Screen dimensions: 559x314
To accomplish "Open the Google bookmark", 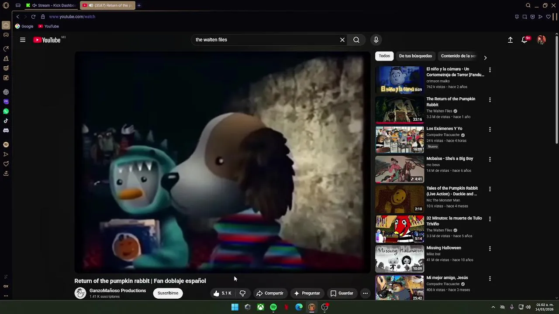I will point(24,26).
